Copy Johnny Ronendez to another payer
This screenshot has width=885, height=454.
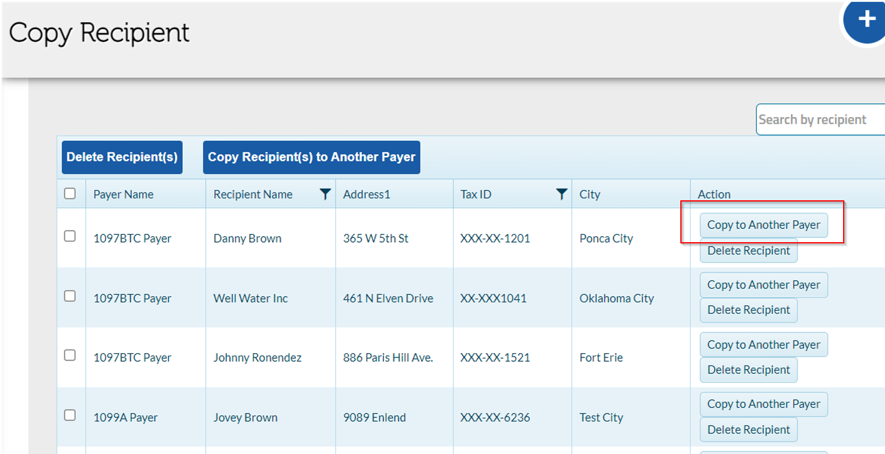click(x=764, y=344)
